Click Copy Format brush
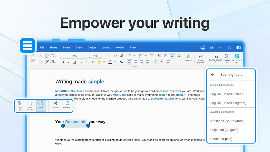This screenshot has width=270, height=152. 51,62
